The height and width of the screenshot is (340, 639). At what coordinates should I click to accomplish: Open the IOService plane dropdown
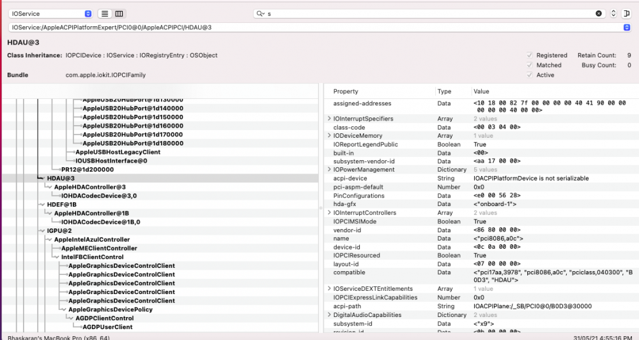(50, 13)
